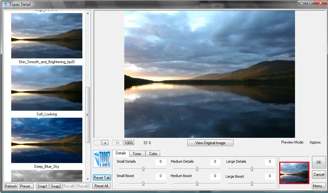This screenshot has height=193, width=328.
Task: Open the Menu... button
Action: point(319,186)
